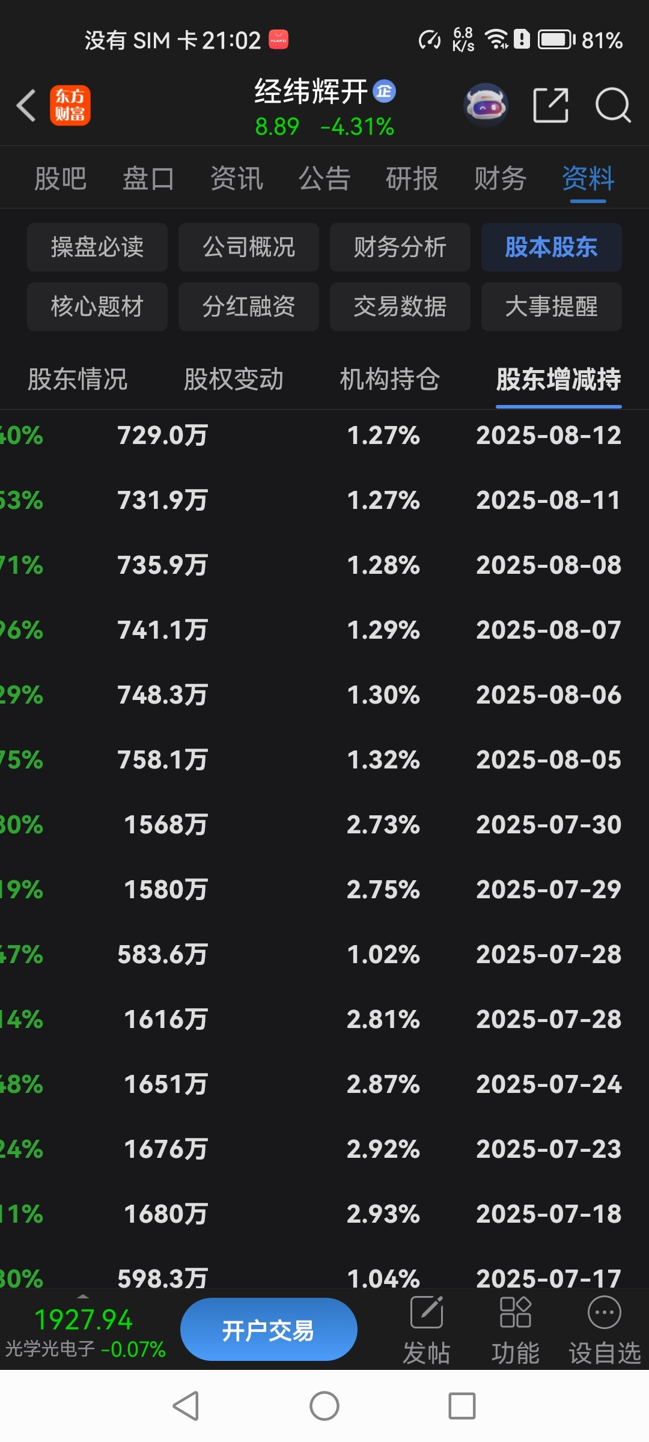Open the 分红融资 section
The width and height of the screenshot is (649, 1442).
[249, 306]
